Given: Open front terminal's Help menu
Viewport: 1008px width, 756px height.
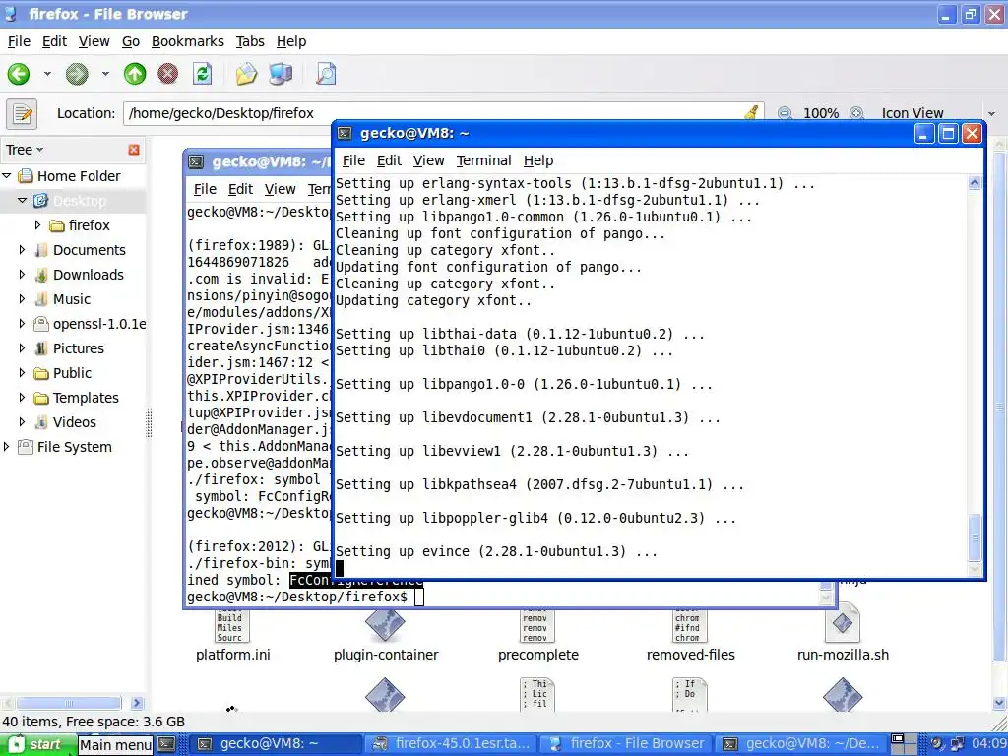Looking at the screenshot, I should pos(538,160).
